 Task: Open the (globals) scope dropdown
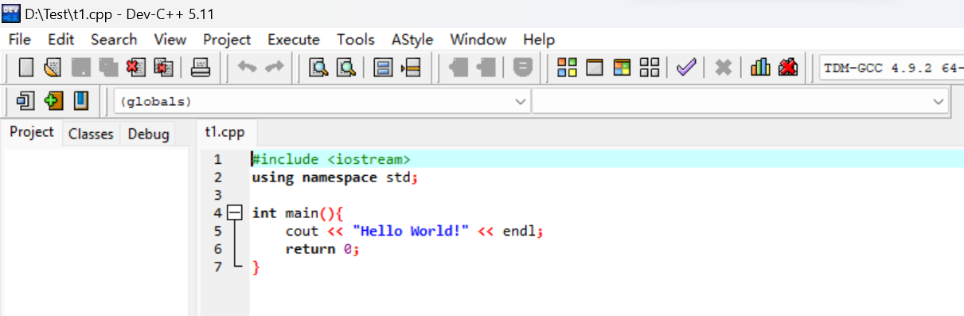click(322, 102)
